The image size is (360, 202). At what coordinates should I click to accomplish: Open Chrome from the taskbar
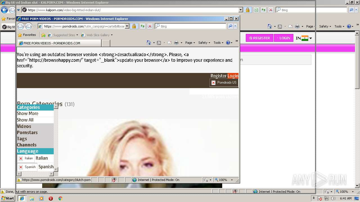[60, 198]
